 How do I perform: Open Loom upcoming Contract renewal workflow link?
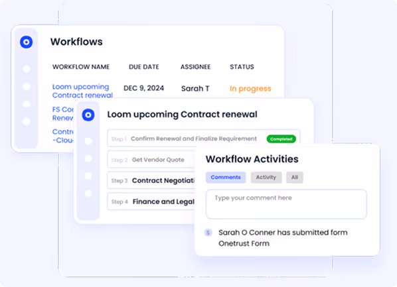pos(82,91)
